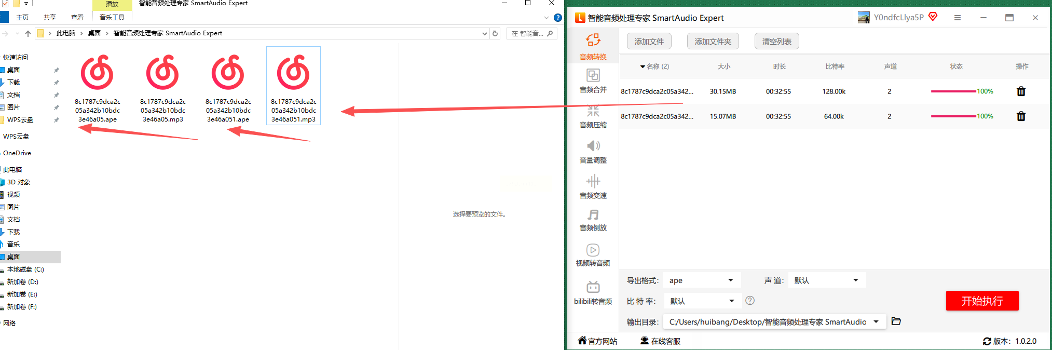Select OneDrive in navigation pane
Screen dimensions: 1052x350
click(17, 153)
